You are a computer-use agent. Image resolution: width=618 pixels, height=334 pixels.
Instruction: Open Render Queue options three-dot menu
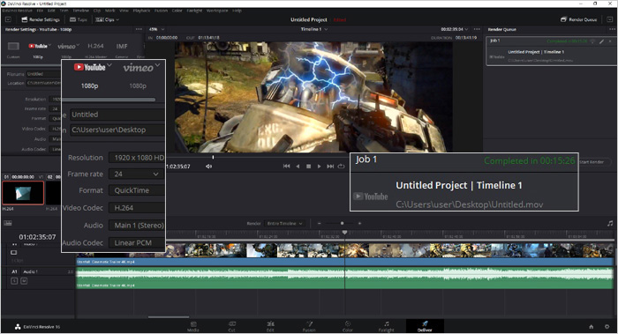[x=612, y=29]
